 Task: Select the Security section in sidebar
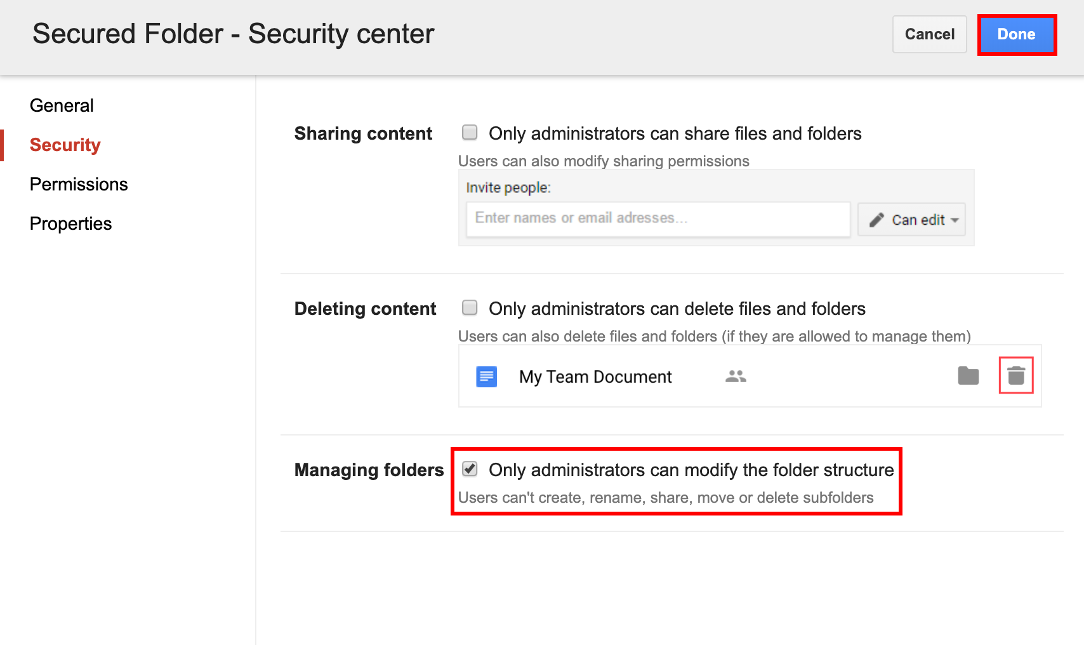click(65, 145)
